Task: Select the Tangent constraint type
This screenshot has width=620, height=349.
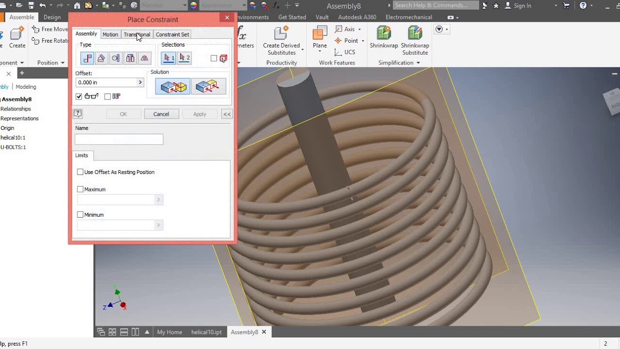Action: [x=116, y=58]
